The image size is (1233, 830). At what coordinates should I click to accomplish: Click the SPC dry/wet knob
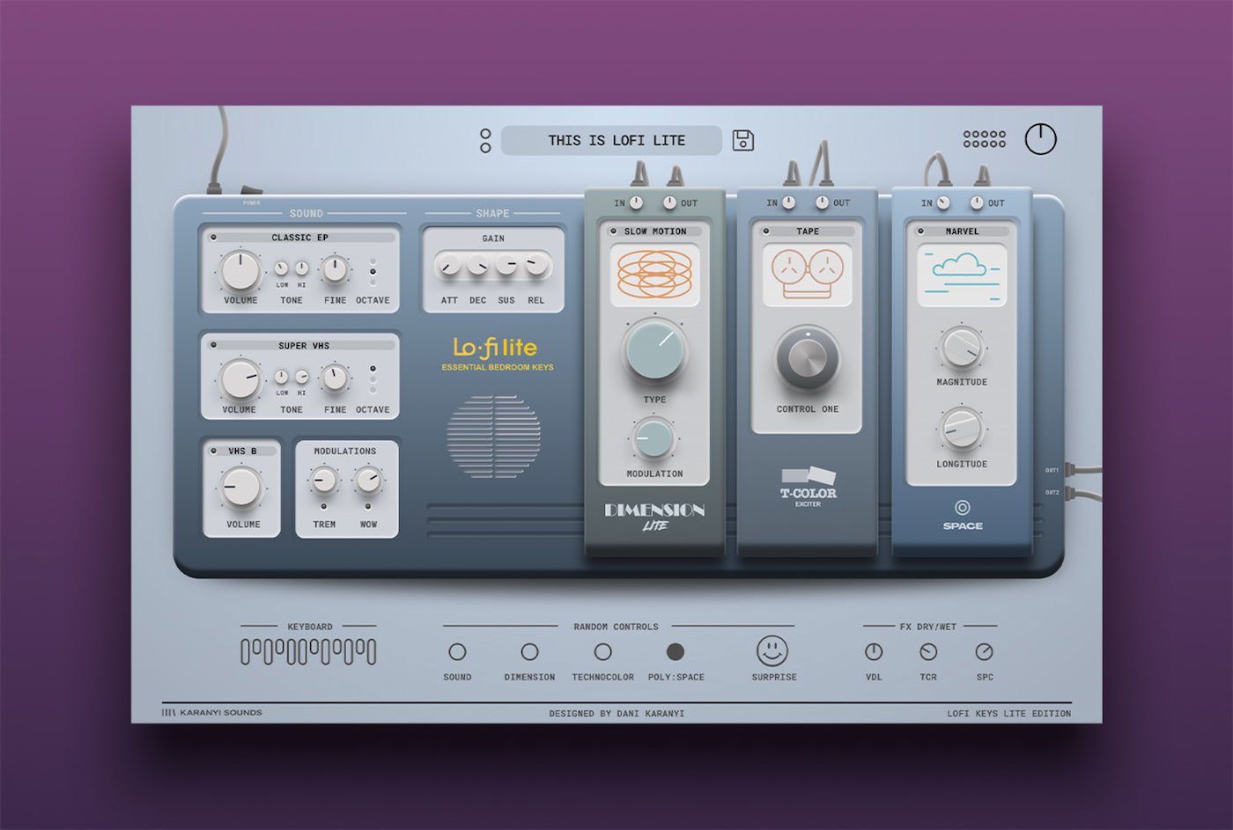click(984, 652)
